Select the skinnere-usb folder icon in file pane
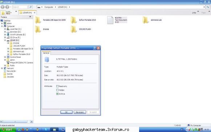The height and width of the screenshot is (132, 211). (x=146, y=20)
